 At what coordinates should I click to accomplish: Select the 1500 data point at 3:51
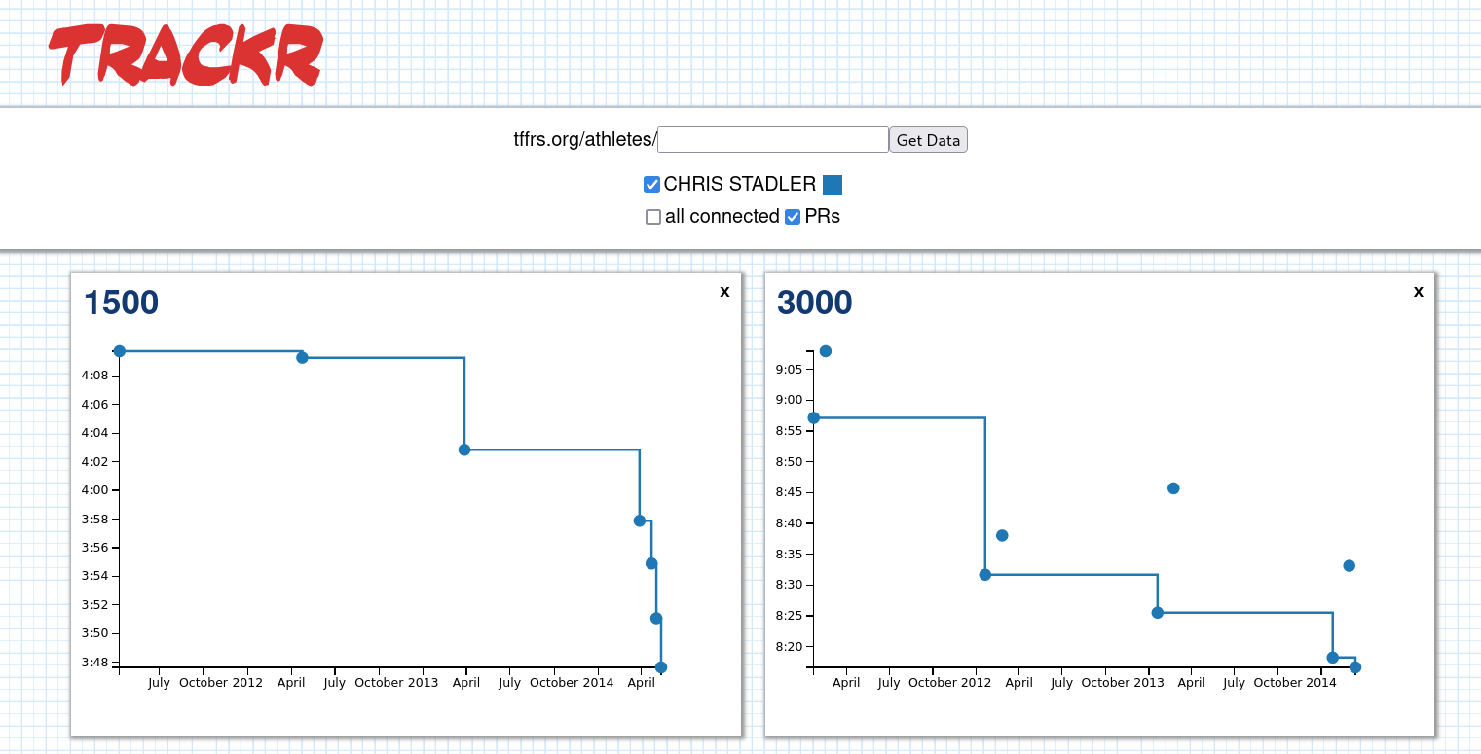pos(656,619)
